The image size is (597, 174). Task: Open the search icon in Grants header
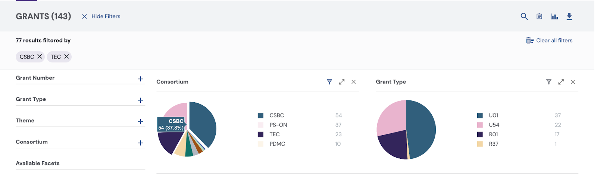point(524,16)
